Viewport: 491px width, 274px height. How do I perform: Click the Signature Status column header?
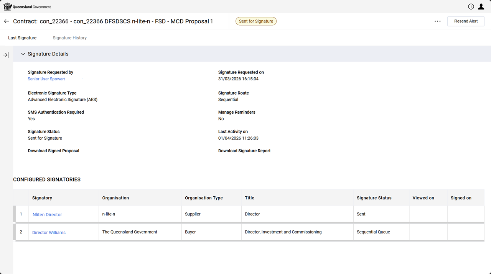tap(374, 198)
